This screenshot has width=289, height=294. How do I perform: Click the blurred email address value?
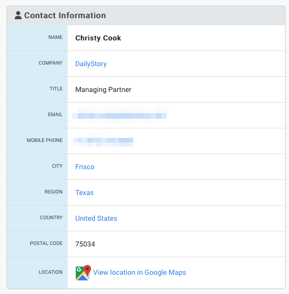pos(119,115)
